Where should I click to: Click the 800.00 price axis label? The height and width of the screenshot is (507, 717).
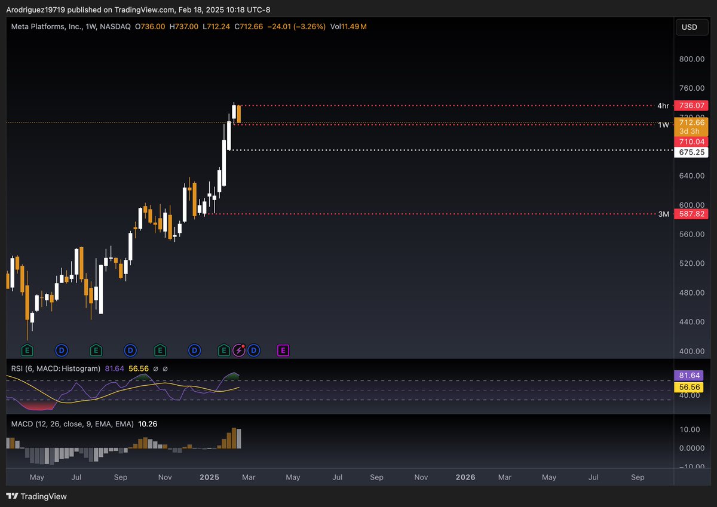(x=692, y=59)
